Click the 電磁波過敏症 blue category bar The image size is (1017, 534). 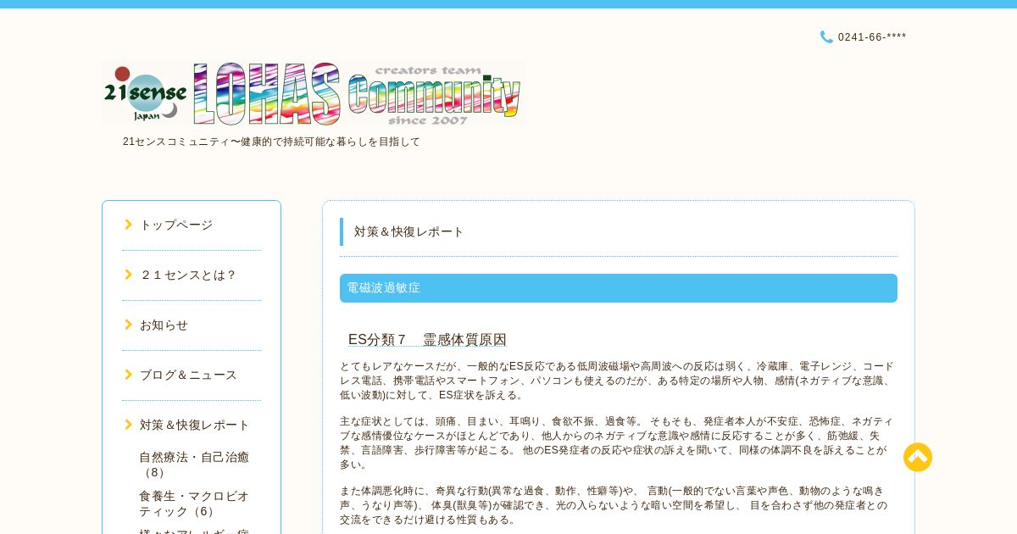click(x=619, y=288)
